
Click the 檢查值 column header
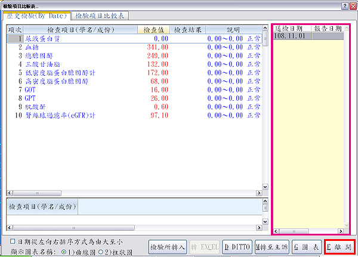pyautogui.click(x=152, y=29)
